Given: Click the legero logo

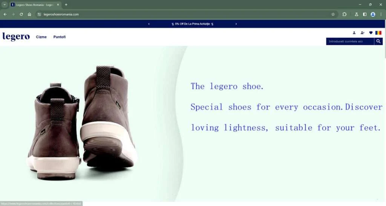Looking at the screenshot, I should [x=16, y=37].
